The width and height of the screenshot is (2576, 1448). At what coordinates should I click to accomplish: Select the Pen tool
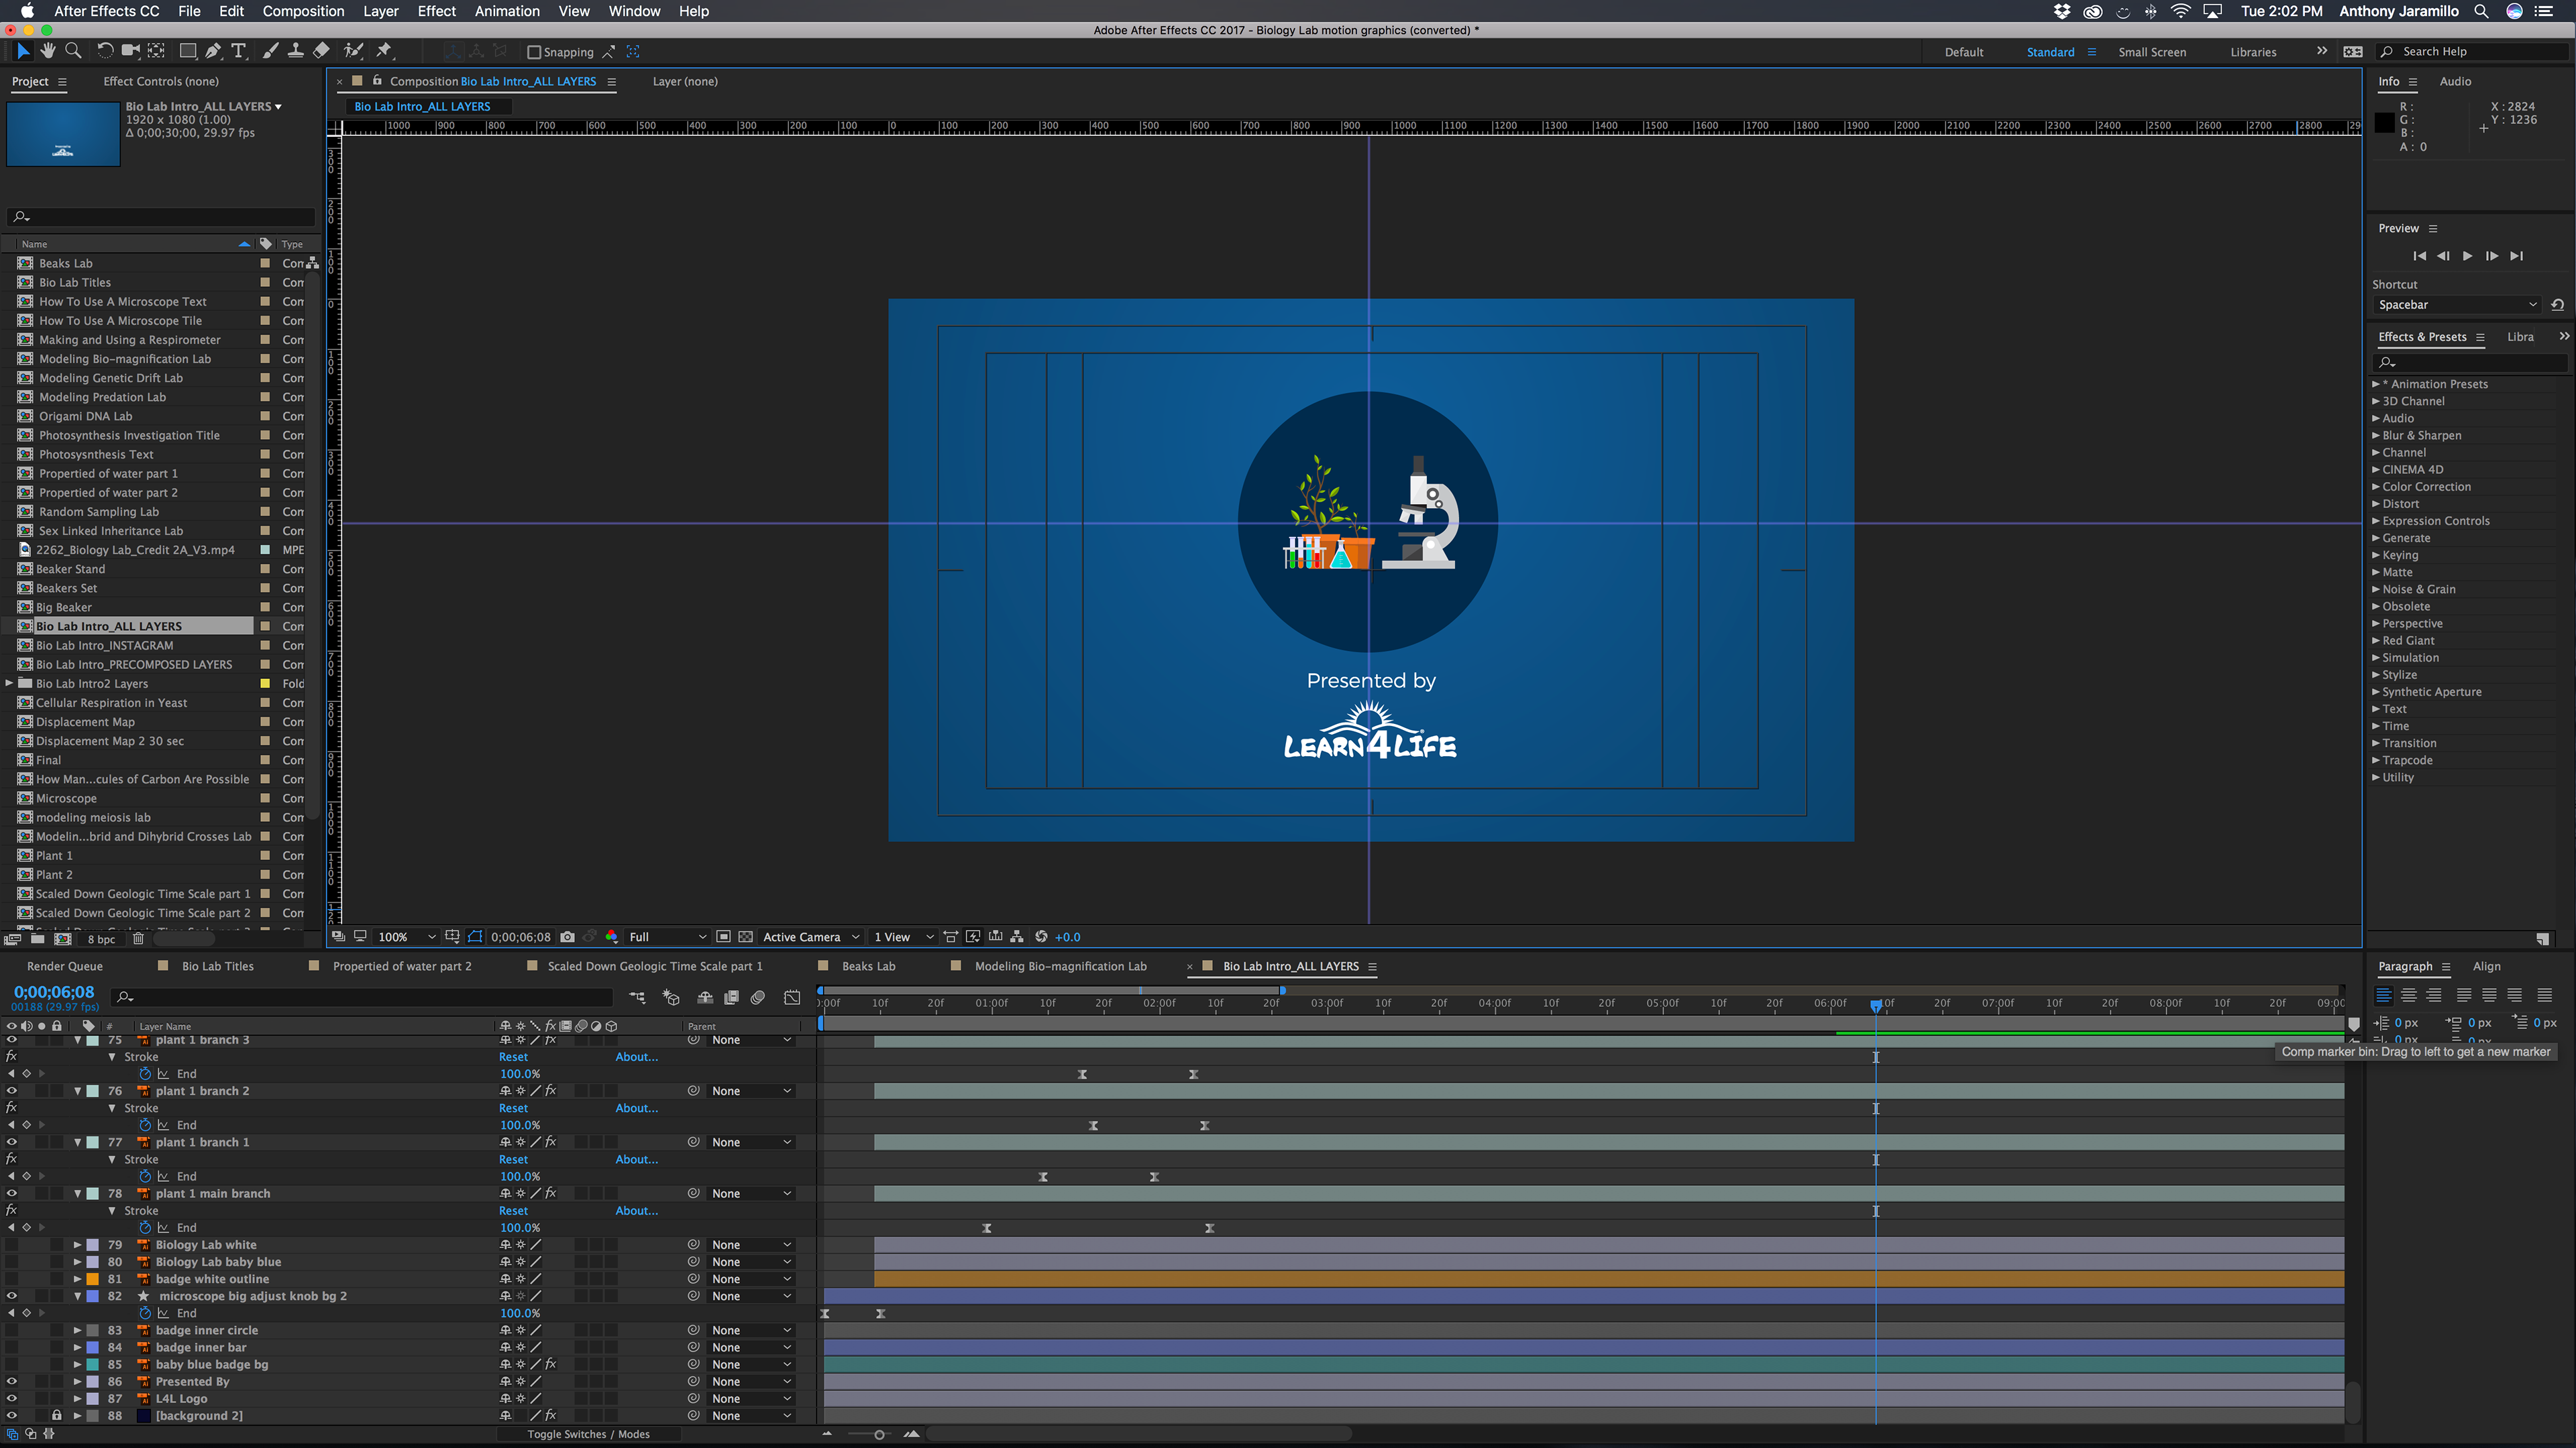tap(213, 51)
